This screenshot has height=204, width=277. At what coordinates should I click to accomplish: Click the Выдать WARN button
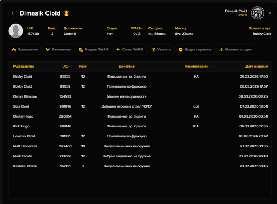tap(94, 49)
